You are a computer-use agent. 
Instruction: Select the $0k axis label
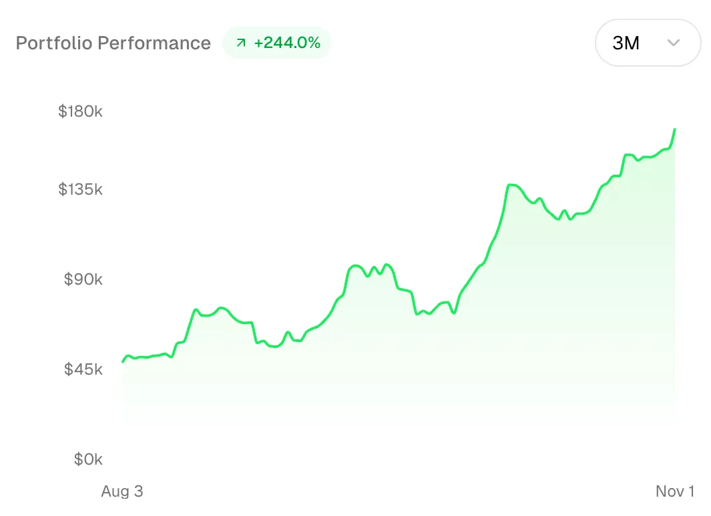click(88, 459)
